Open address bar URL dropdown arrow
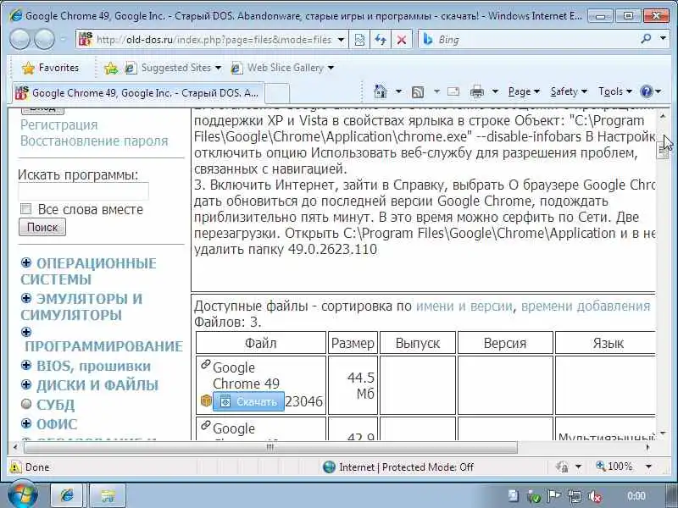Viewport: 678px width, 508px height. [x=341, y=40]
